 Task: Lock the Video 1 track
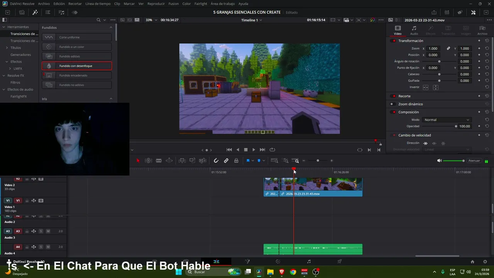(27, 201)
